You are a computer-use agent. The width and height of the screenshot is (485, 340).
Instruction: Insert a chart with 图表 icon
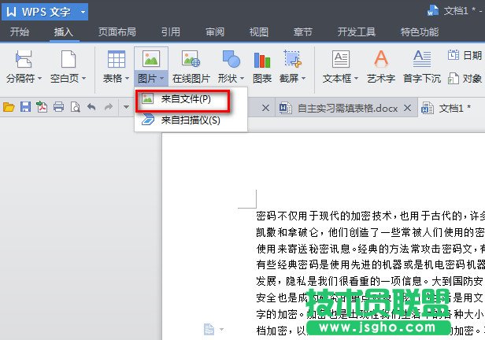click(x=262, y=60)
